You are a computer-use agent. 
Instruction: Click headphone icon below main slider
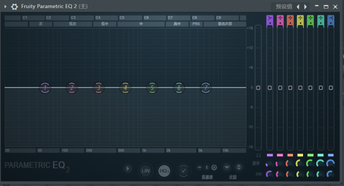pyautogui.click(x=259, y=155)
